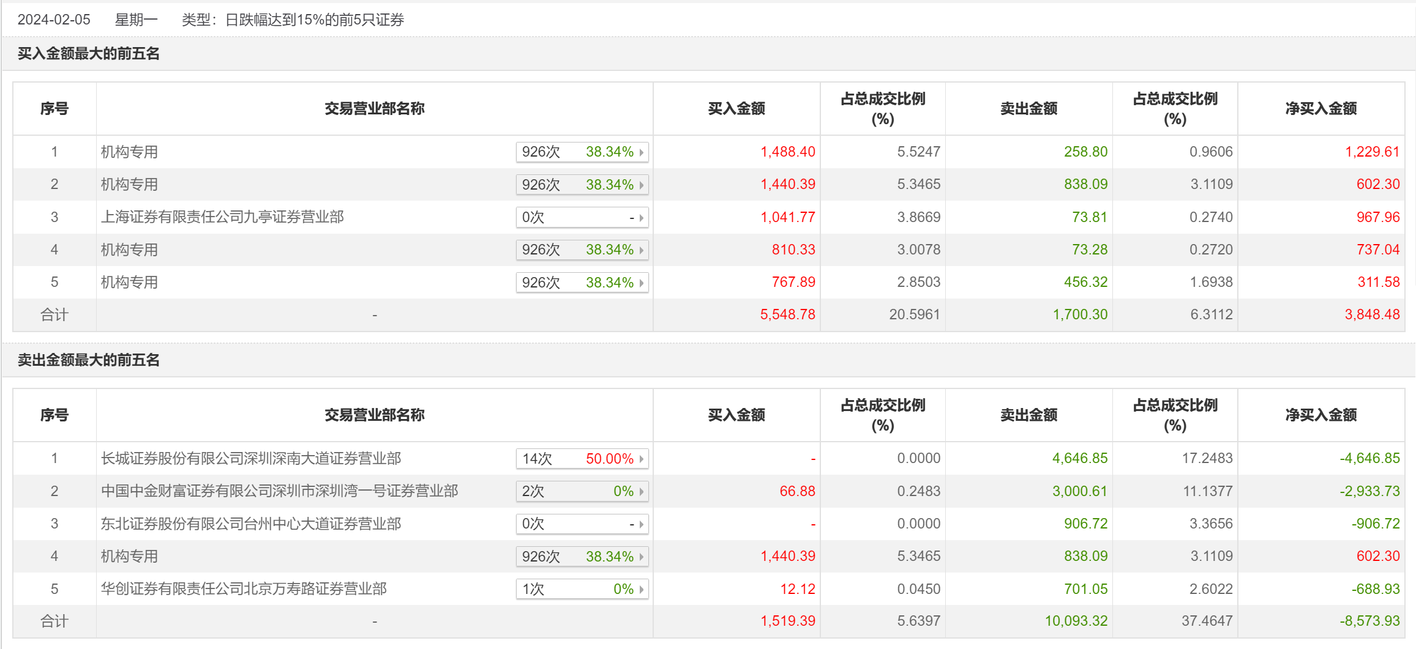1416x649 pixels.
Task: Click the buy total 5,548.78 cell
Action: 787,315
